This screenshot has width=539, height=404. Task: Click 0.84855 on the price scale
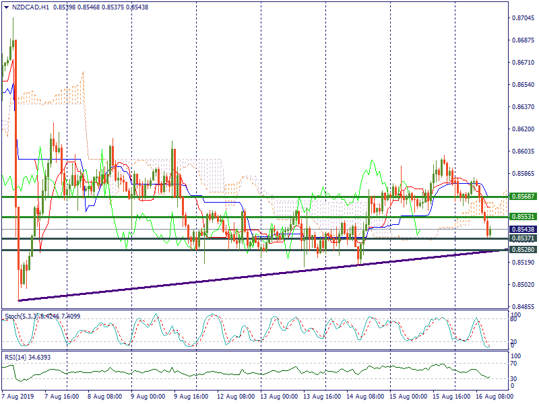point(522,306)
